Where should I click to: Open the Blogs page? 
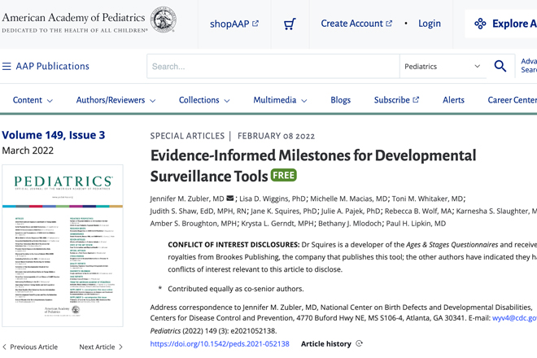[340, 100]
